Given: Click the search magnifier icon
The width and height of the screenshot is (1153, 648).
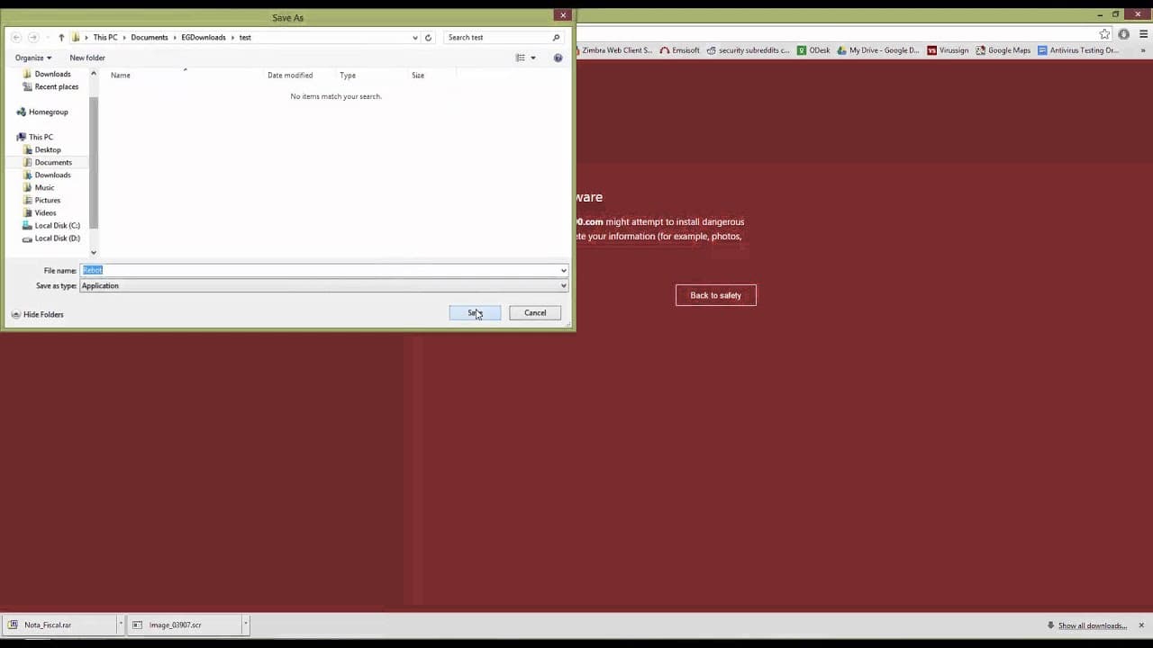Looking at the screenshot, I should (x=556, y=37).
